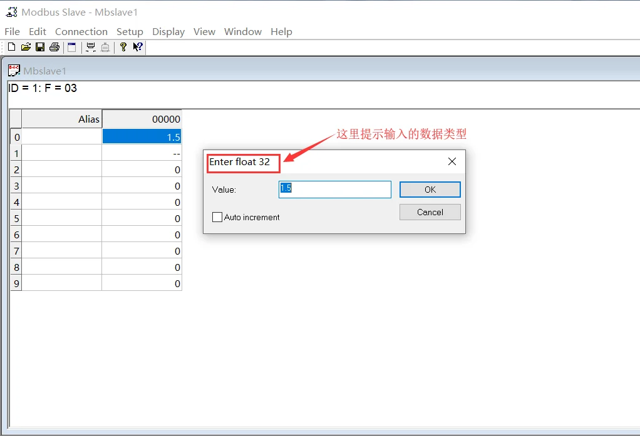Select row header 0

click(x=16, y=137)
